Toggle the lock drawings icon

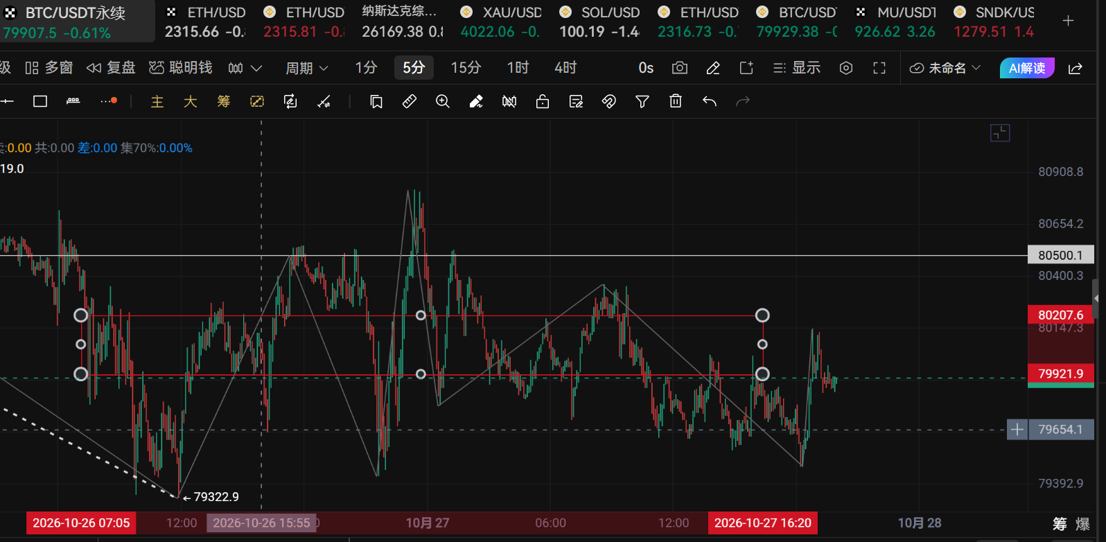click(x=543, y=101)
